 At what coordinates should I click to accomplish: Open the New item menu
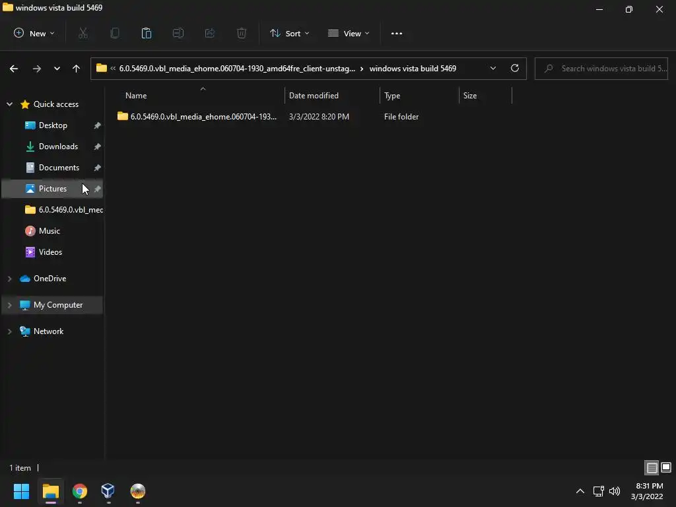tap(34, 33)
